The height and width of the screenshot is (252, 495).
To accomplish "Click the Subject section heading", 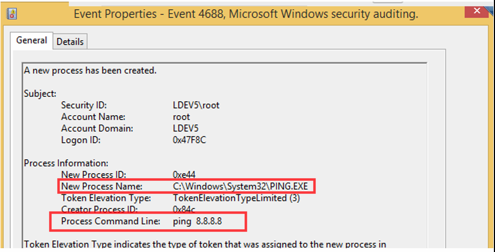I will click(x=40, y=93).
